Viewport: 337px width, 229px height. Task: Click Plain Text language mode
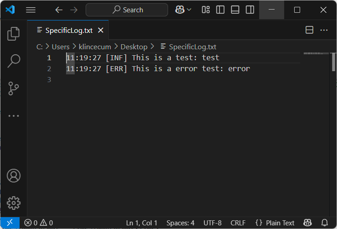[275, 223]
